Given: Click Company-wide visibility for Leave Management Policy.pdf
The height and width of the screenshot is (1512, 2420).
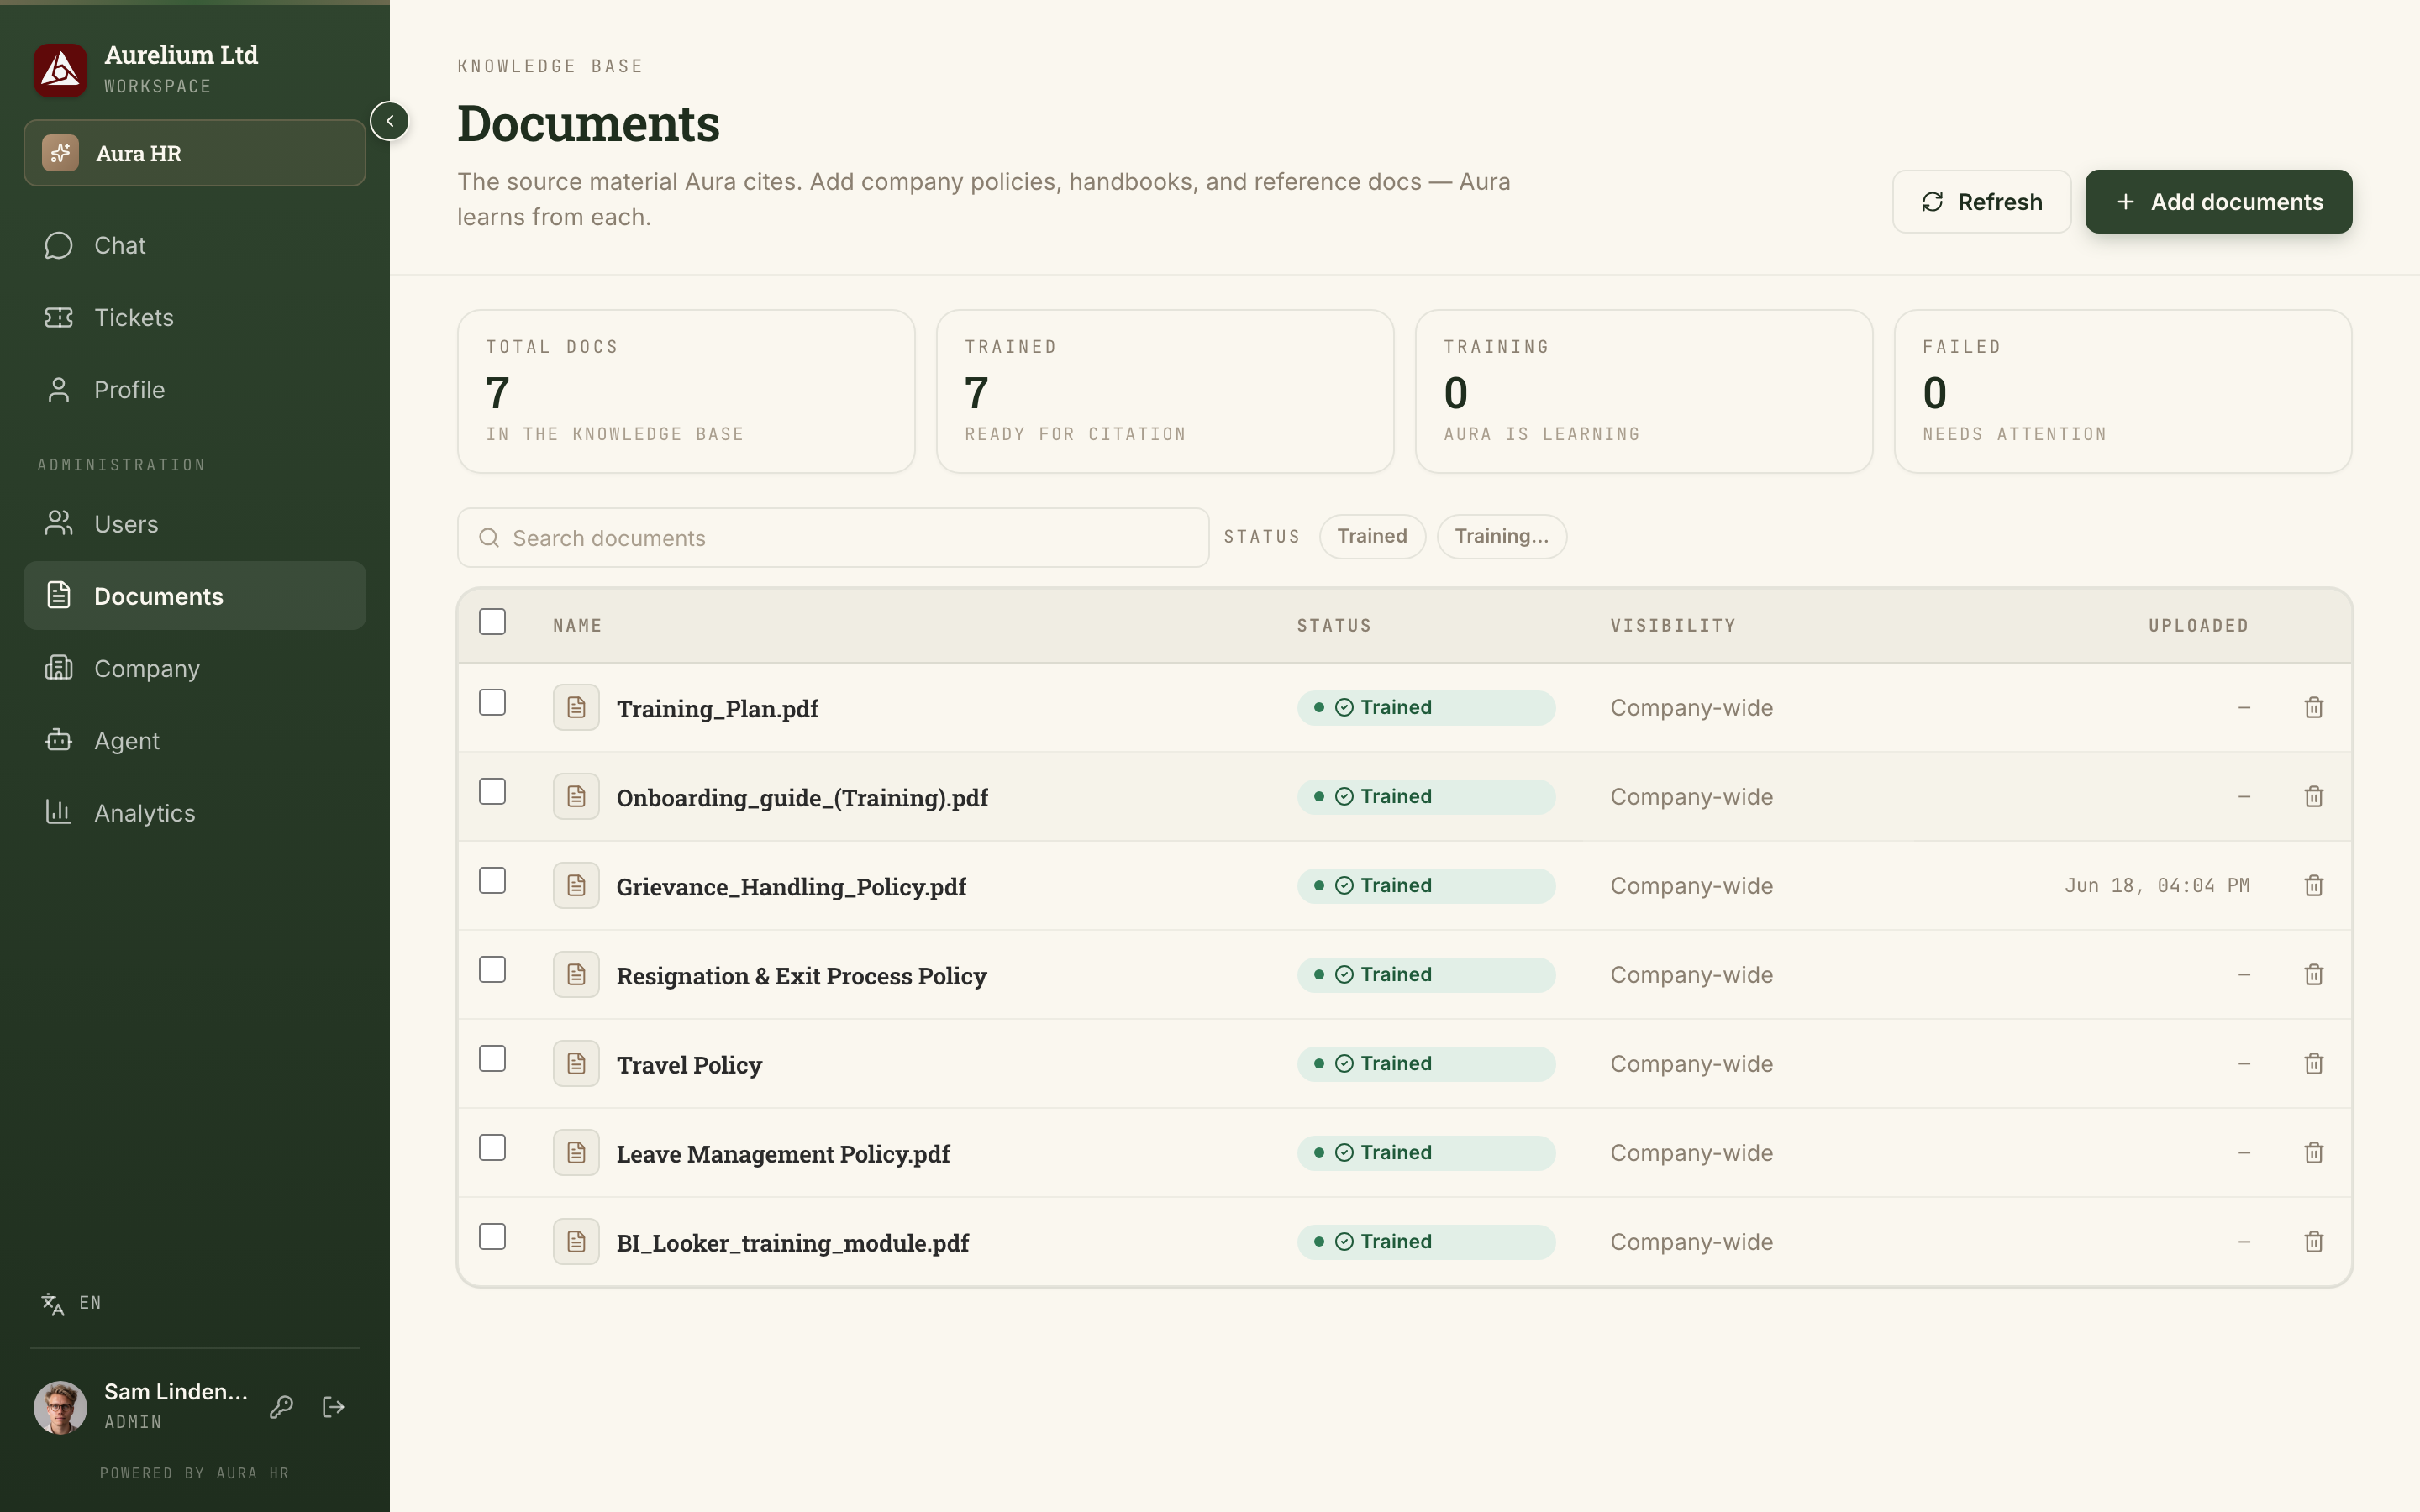Looking at the screenshot, I should (1691, 1153).
